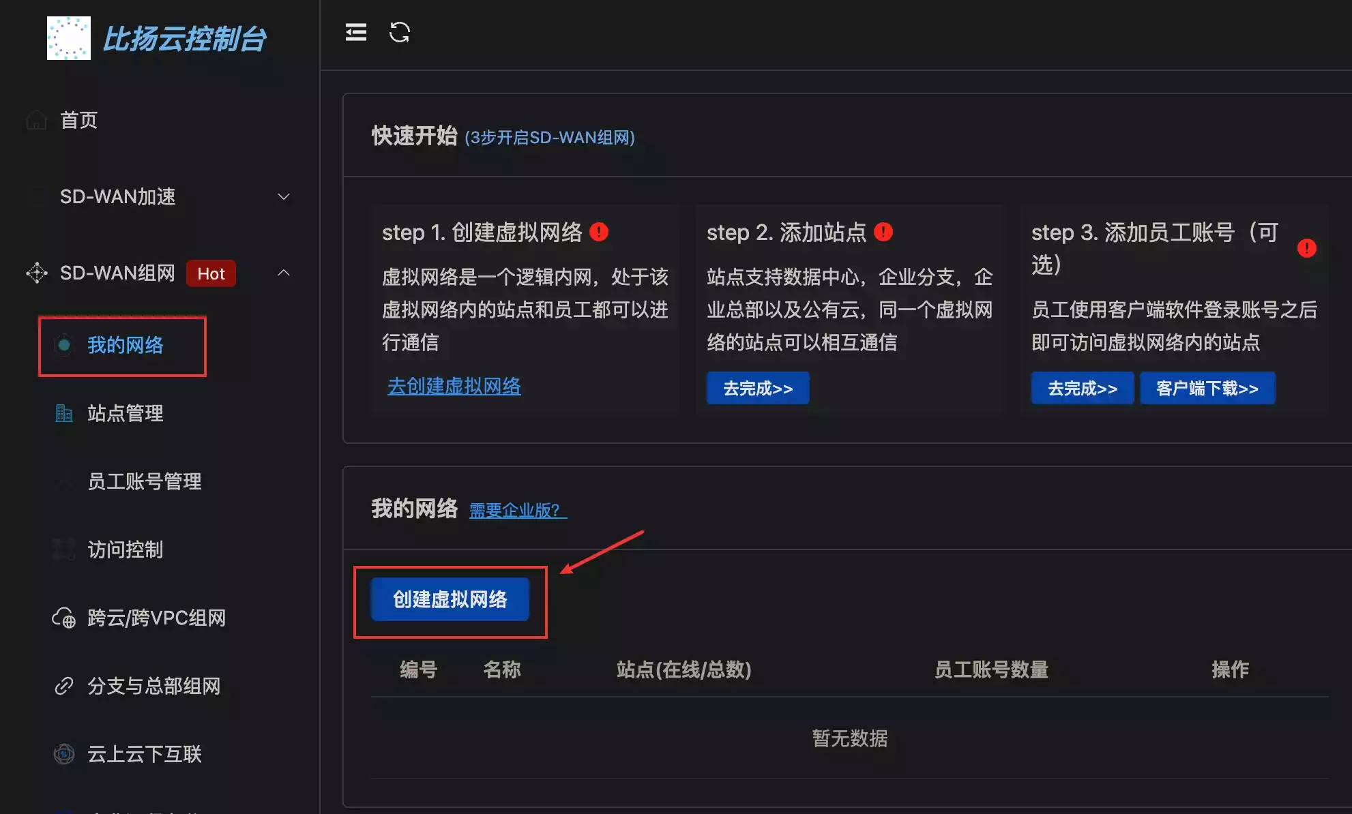Click the sidebar collapse hamburger icon

pos(355,32)
